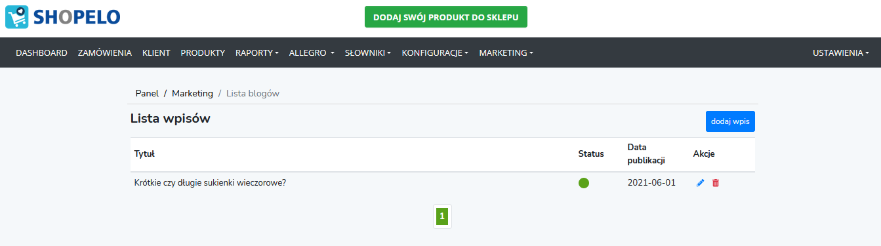Image resolution: width=881 pixels, height=246 pixels.
Task: Go to Dashboard in navigation bar
Action: 41,52
